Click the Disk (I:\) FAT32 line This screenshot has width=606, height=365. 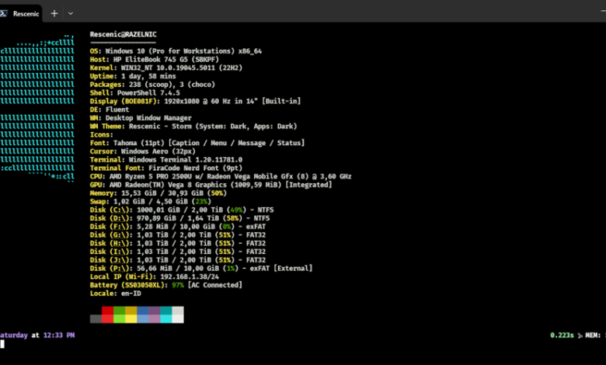pyautogui.click(x=178, y=252)
